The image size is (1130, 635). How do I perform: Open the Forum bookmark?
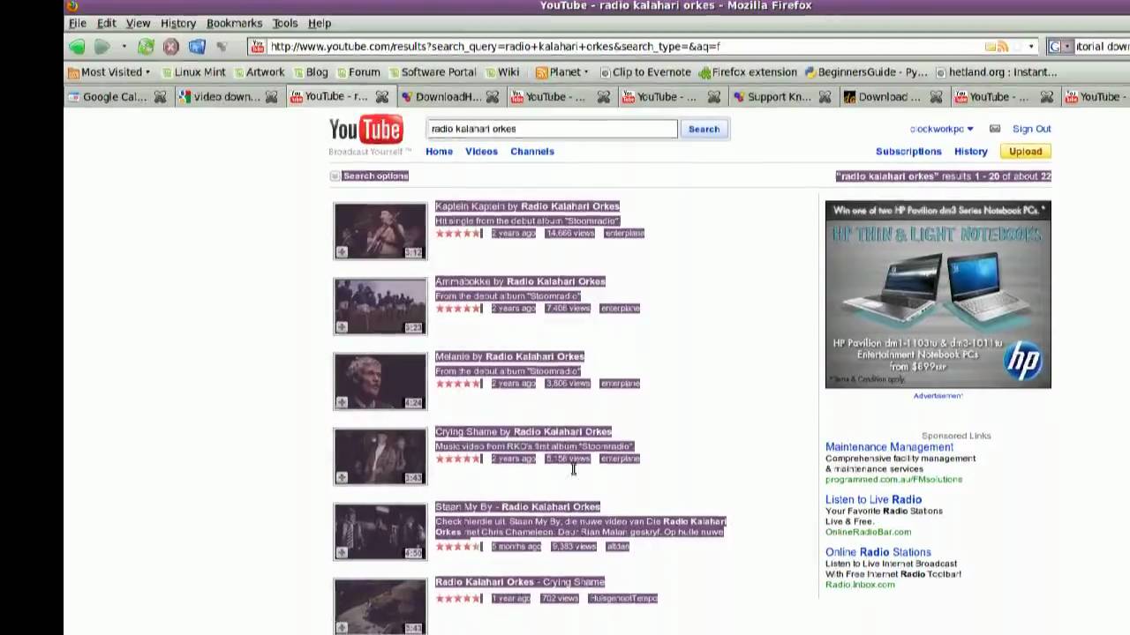point(357,72)
